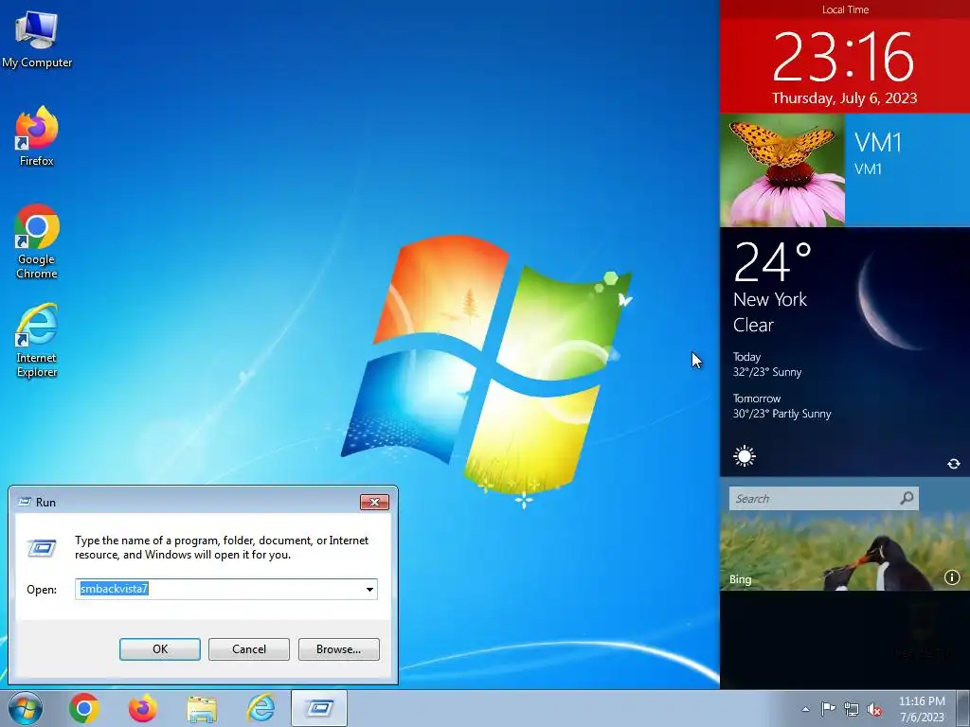Click the Run program icon beside description
The height and width of the screenshot is (727, 970).
(42, 547)
